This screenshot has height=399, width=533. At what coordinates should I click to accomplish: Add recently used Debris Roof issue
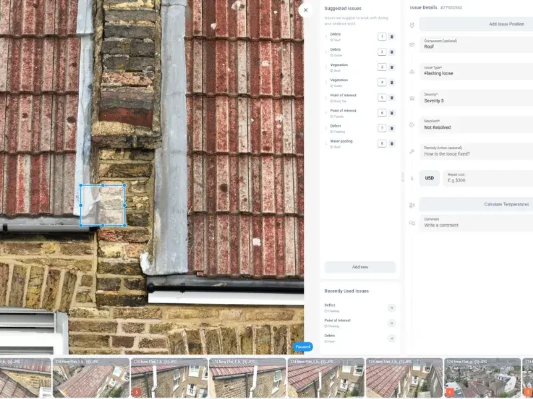pyautogui.click(x=392, y=338)
